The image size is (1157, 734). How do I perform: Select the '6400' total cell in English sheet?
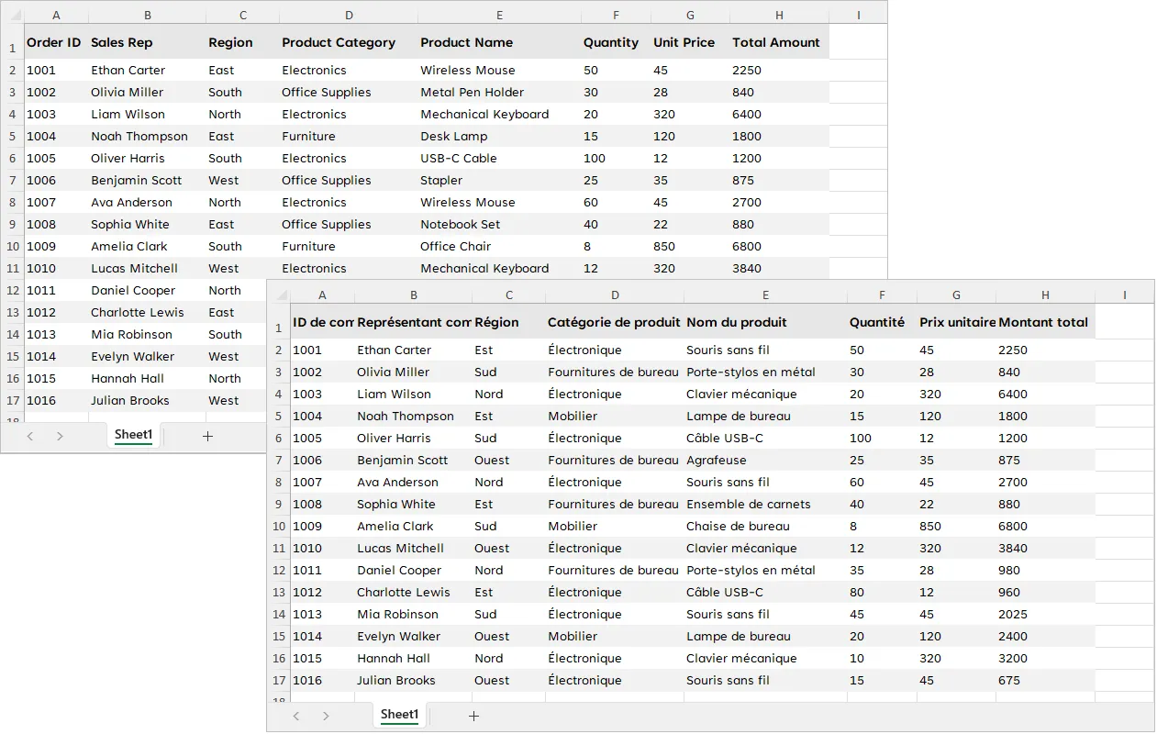coord(779,114)
